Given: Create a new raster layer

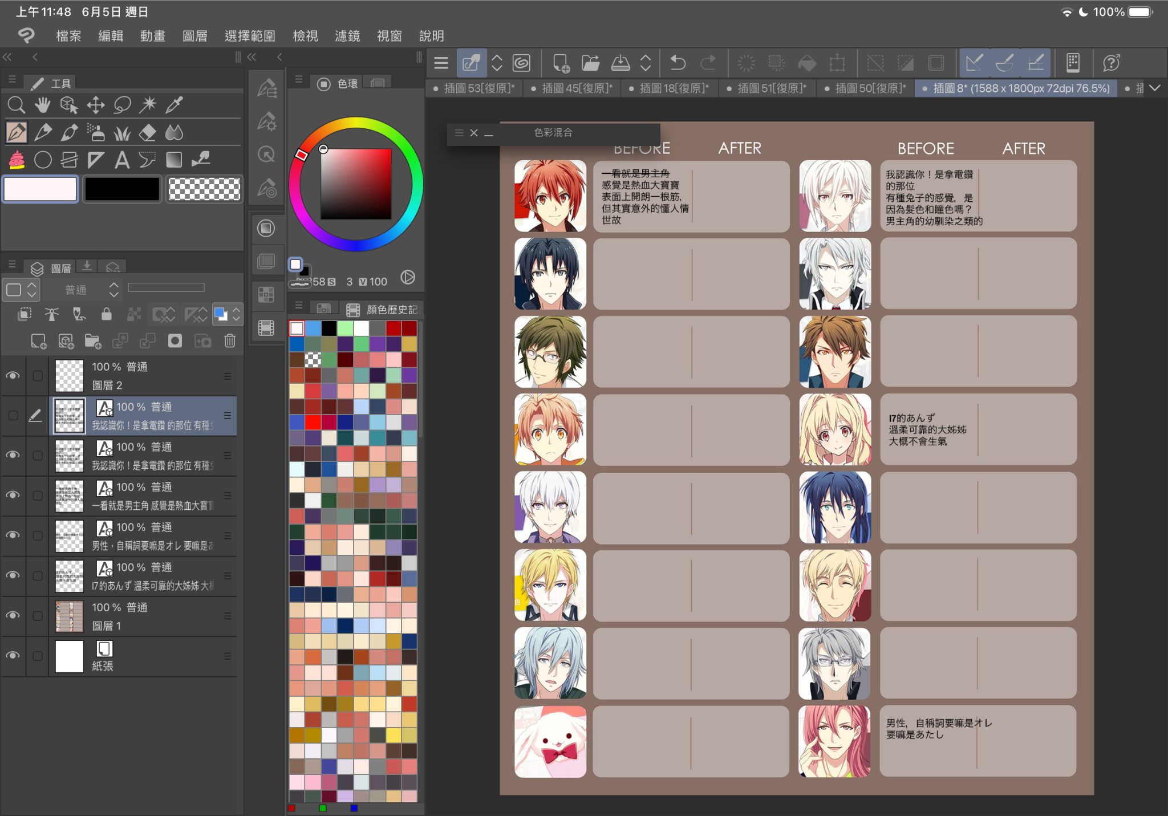Looking at the screenshot, I should point(38,341).
